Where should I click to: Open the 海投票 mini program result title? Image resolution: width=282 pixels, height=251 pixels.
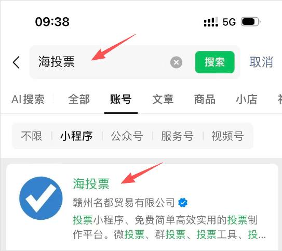tap(91, 184)
